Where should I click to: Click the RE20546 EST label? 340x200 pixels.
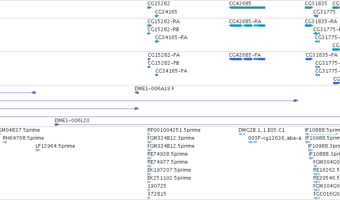pyautogui.click(x=326, y=178)
